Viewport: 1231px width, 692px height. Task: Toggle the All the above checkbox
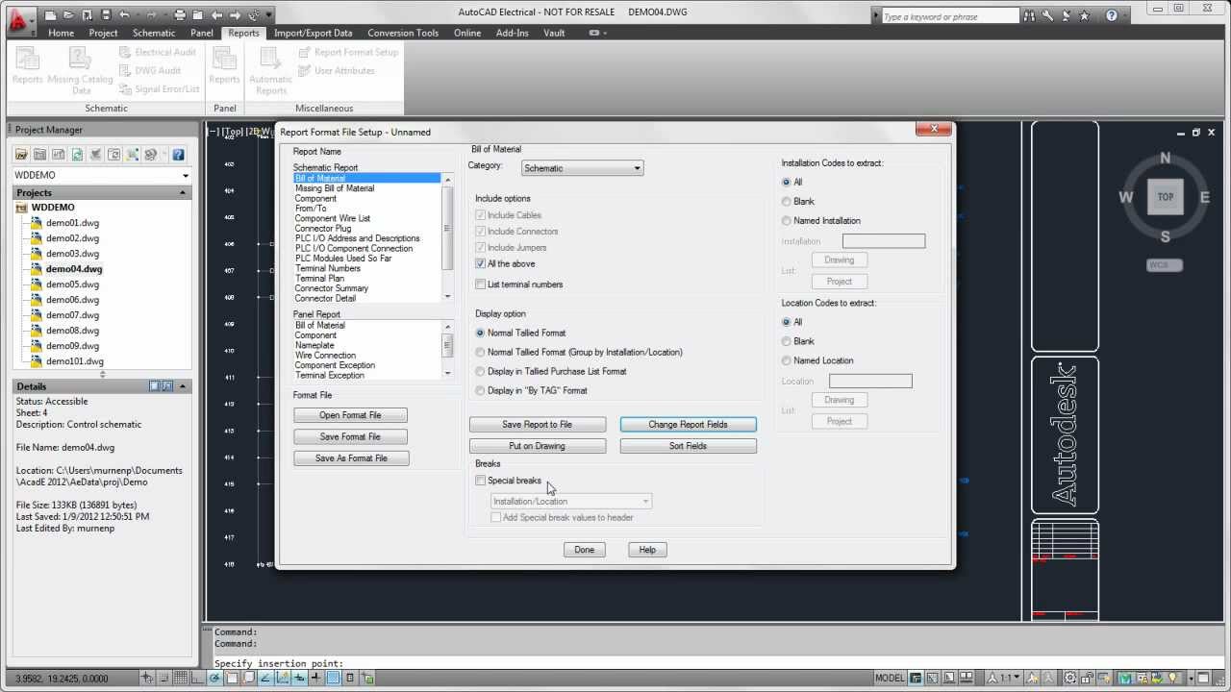click(x=481, y=263)
